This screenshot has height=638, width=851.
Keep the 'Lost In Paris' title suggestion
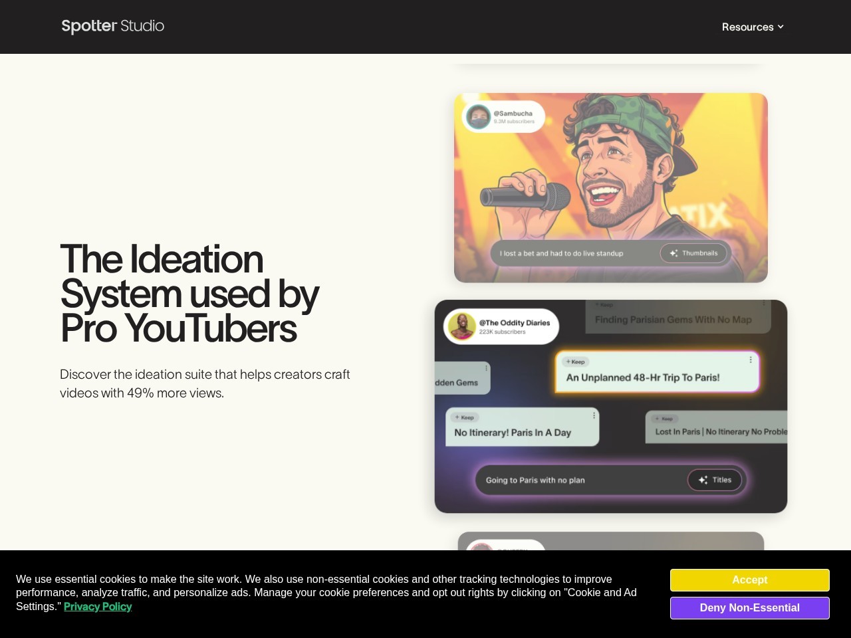pyautogui.click(x=664, y=419)
